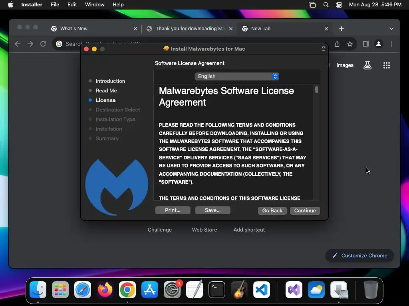Close the Thank you for downloading tab
Screen dimensions: 409x306
tap(231, 29)
